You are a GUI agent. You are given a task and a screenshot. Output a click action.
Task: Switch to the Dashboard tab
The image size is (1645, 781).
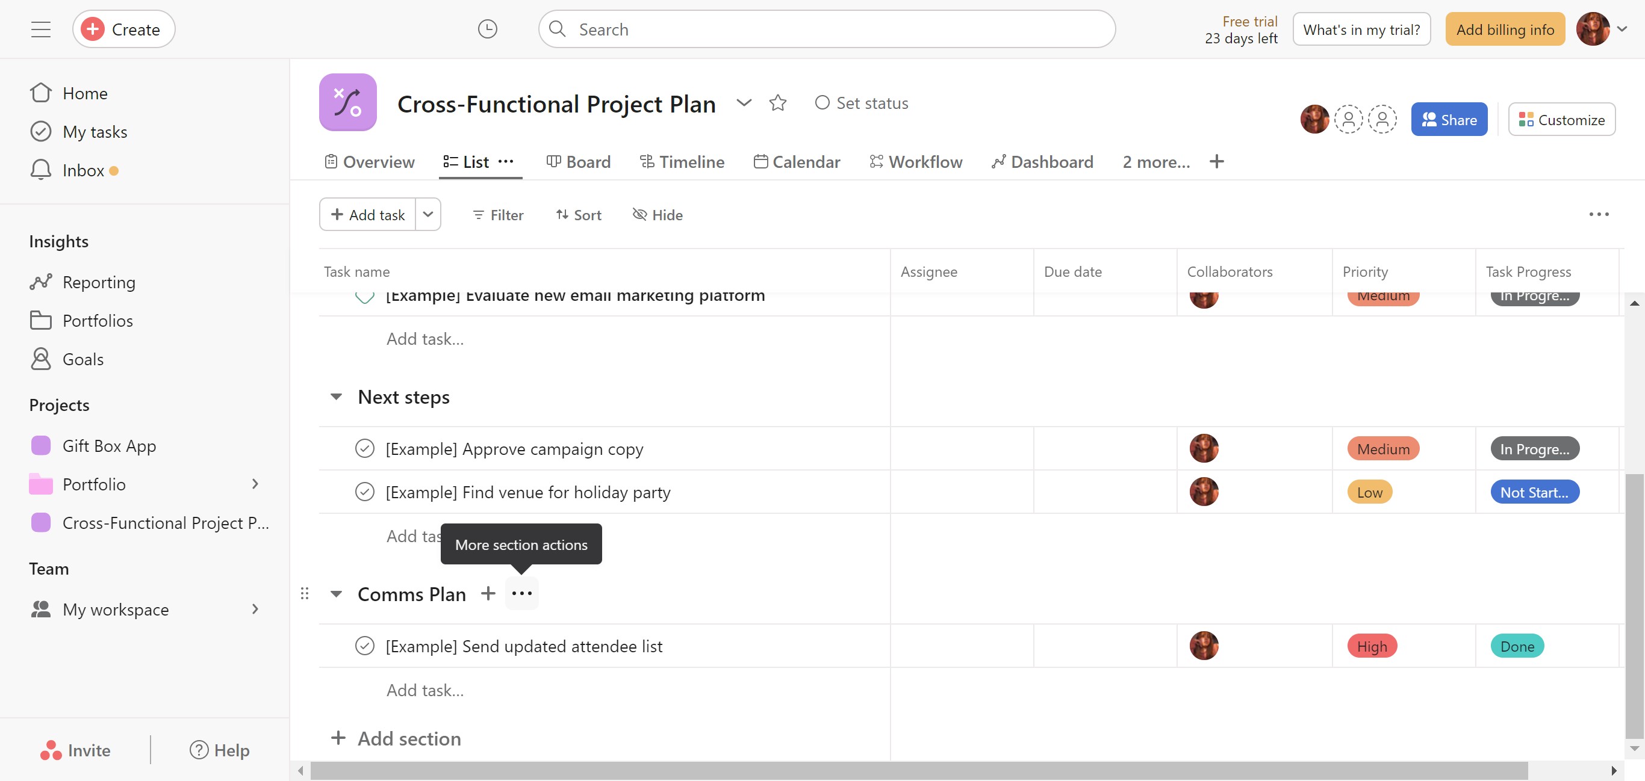pos(1042,162)
